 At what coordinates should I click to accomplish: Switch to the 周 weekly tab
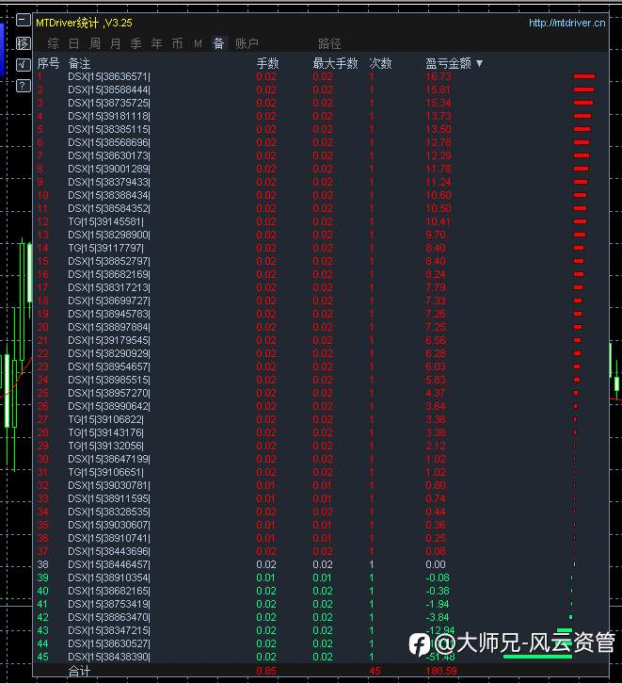click(95, 43)
